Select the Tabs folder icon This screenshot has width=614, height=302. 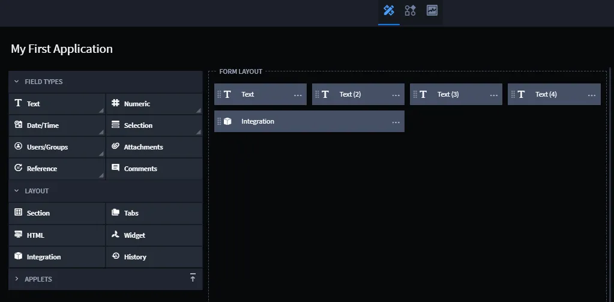[115, 213]
